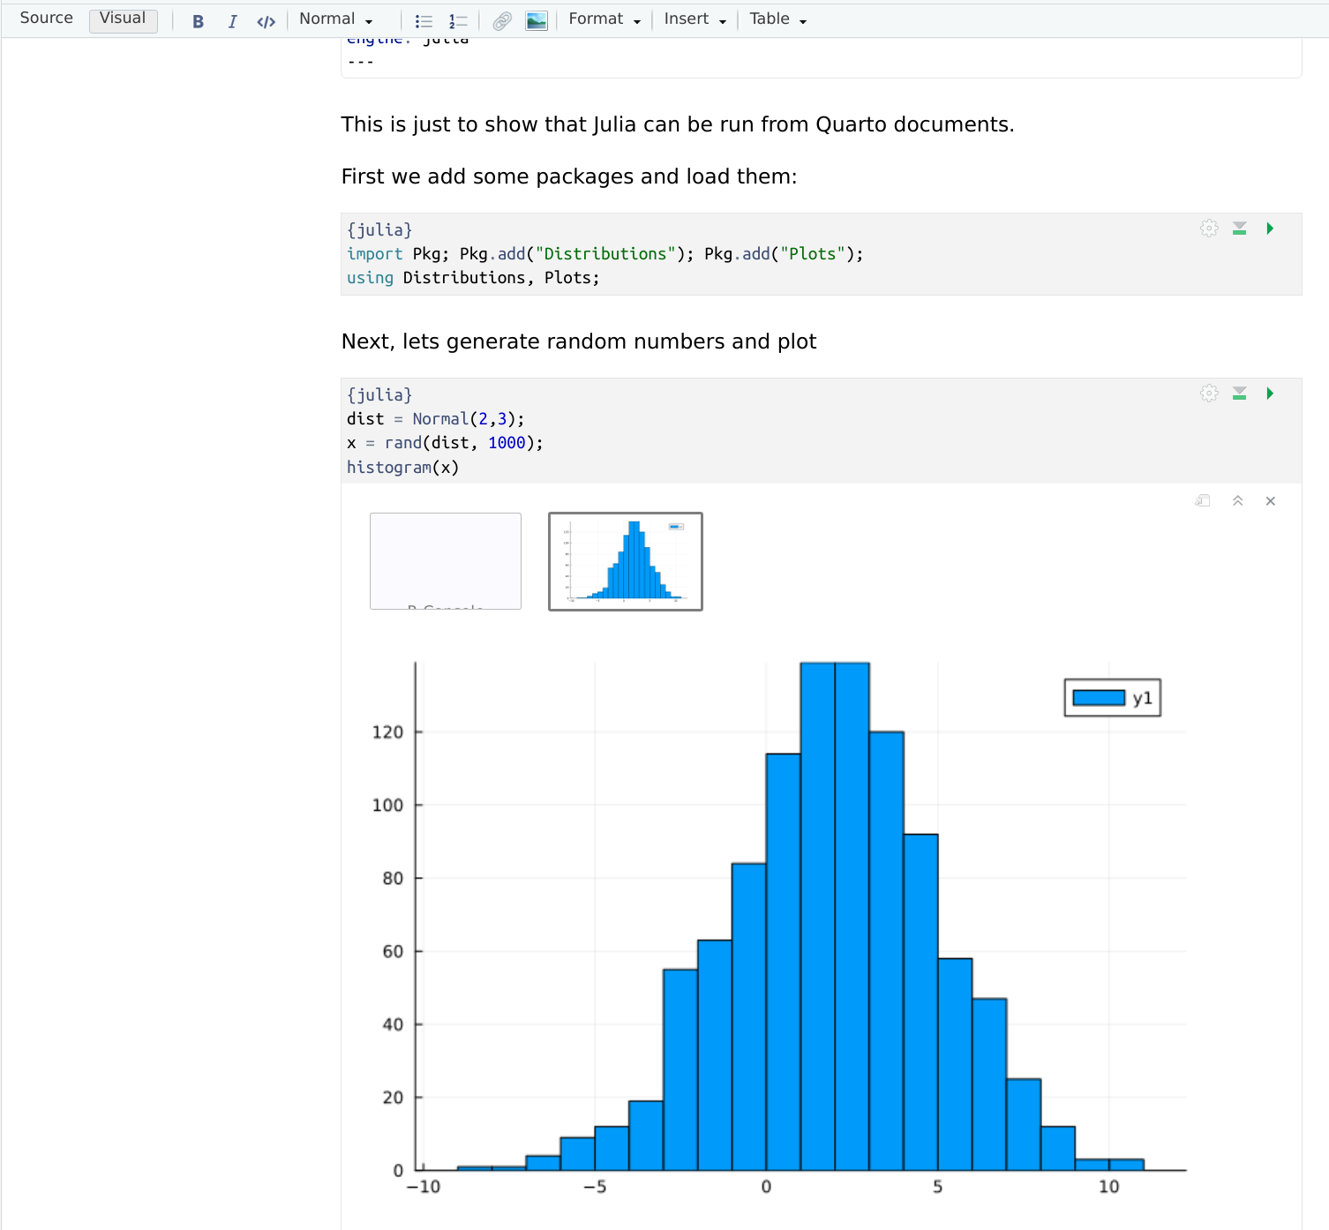Image resolution: width=1329 pixels, height=1230 pixels.
Task: Collapse the histogram chunk output
Action: 1238,501
